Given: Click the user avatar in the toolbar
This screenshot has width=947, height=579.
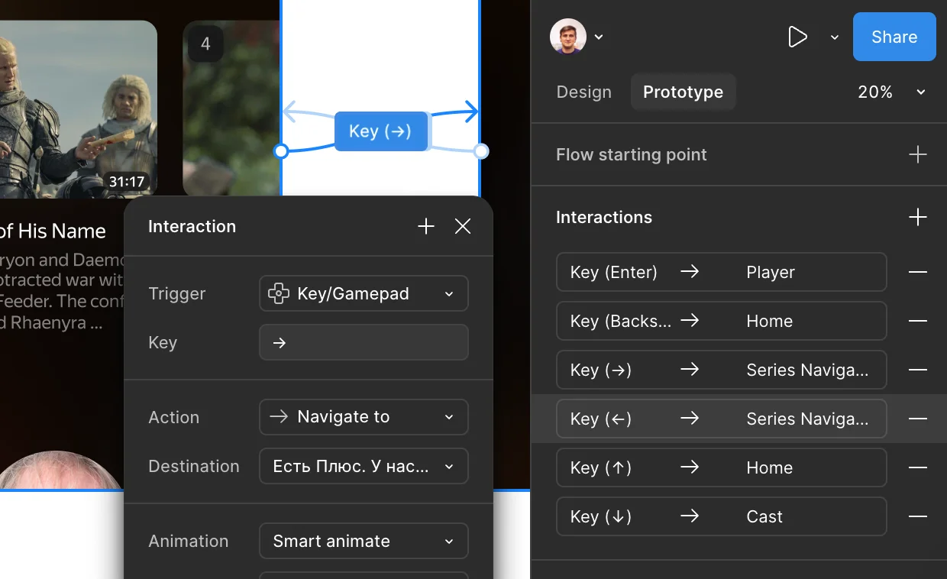Looking at the screenshot, I should coord(568,37).
